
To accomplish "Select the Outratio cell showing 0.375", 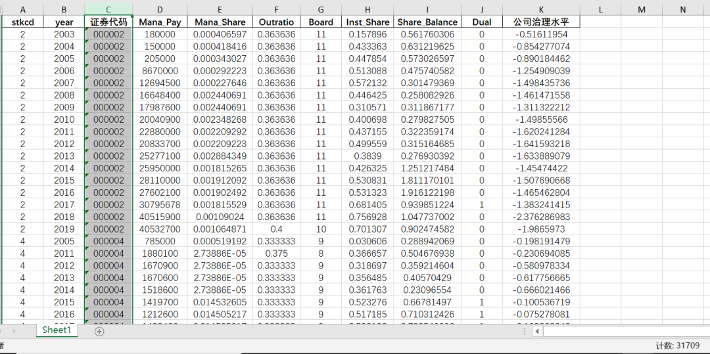I will 276,253.
